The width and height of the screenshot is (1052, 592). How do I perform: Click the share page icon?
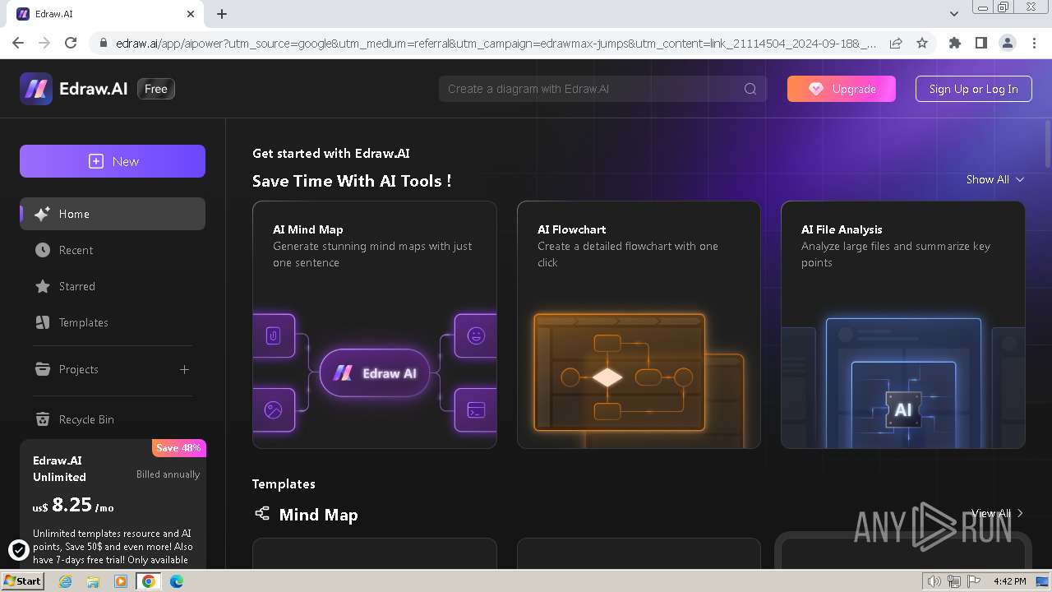896,43
